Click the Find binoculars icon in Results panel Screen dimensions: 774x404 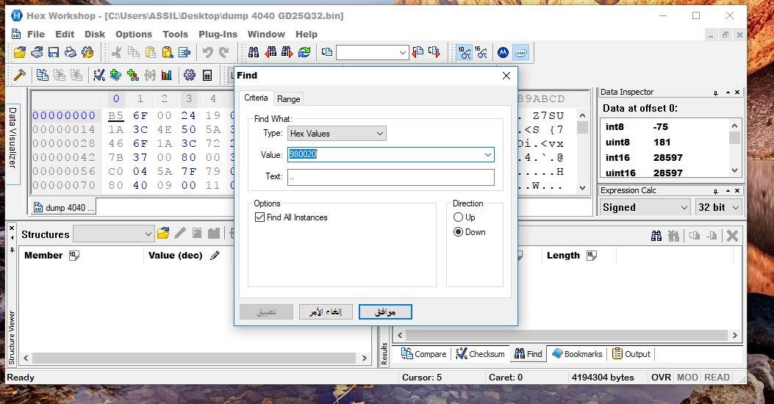coord(656,236)
